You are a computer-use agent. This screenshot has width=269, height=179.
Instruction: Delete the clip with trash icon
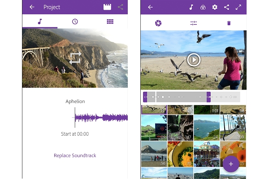(229, 23)
